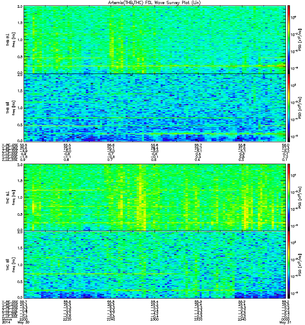Click the 2220 time tick label
The height and width of the screenshot is (325, 305).
67,319
